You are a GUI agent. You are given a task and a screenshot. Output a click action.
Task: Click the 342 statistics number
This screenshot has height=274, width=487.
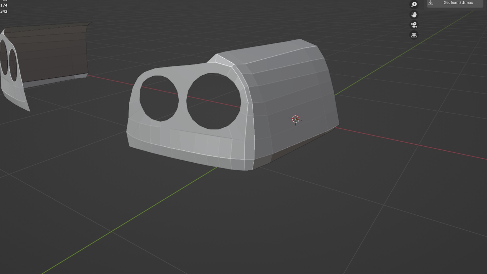[4, 11]
